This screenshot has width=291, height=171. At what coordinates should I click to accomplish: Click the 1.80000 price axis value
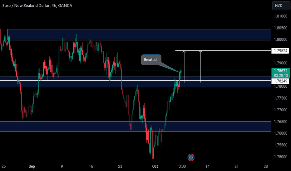(280, 39)
